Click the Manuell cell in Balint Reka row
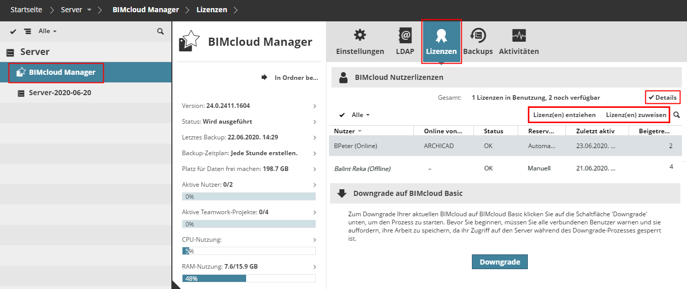 click(539, 168)
